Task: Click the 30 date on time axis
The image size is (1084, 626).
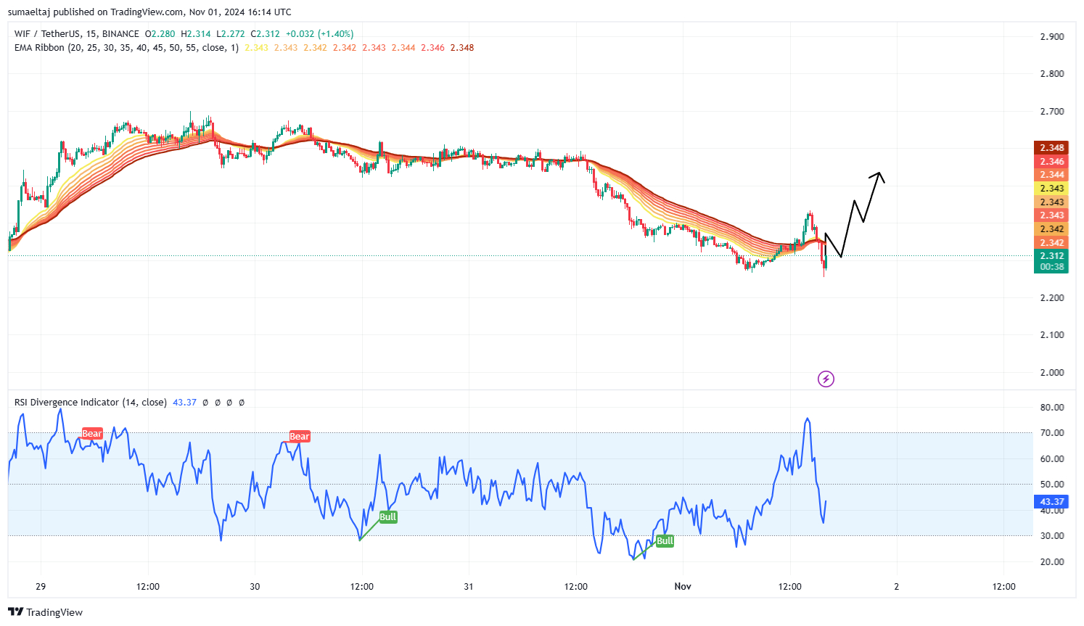Action: (x=255, y=587)
